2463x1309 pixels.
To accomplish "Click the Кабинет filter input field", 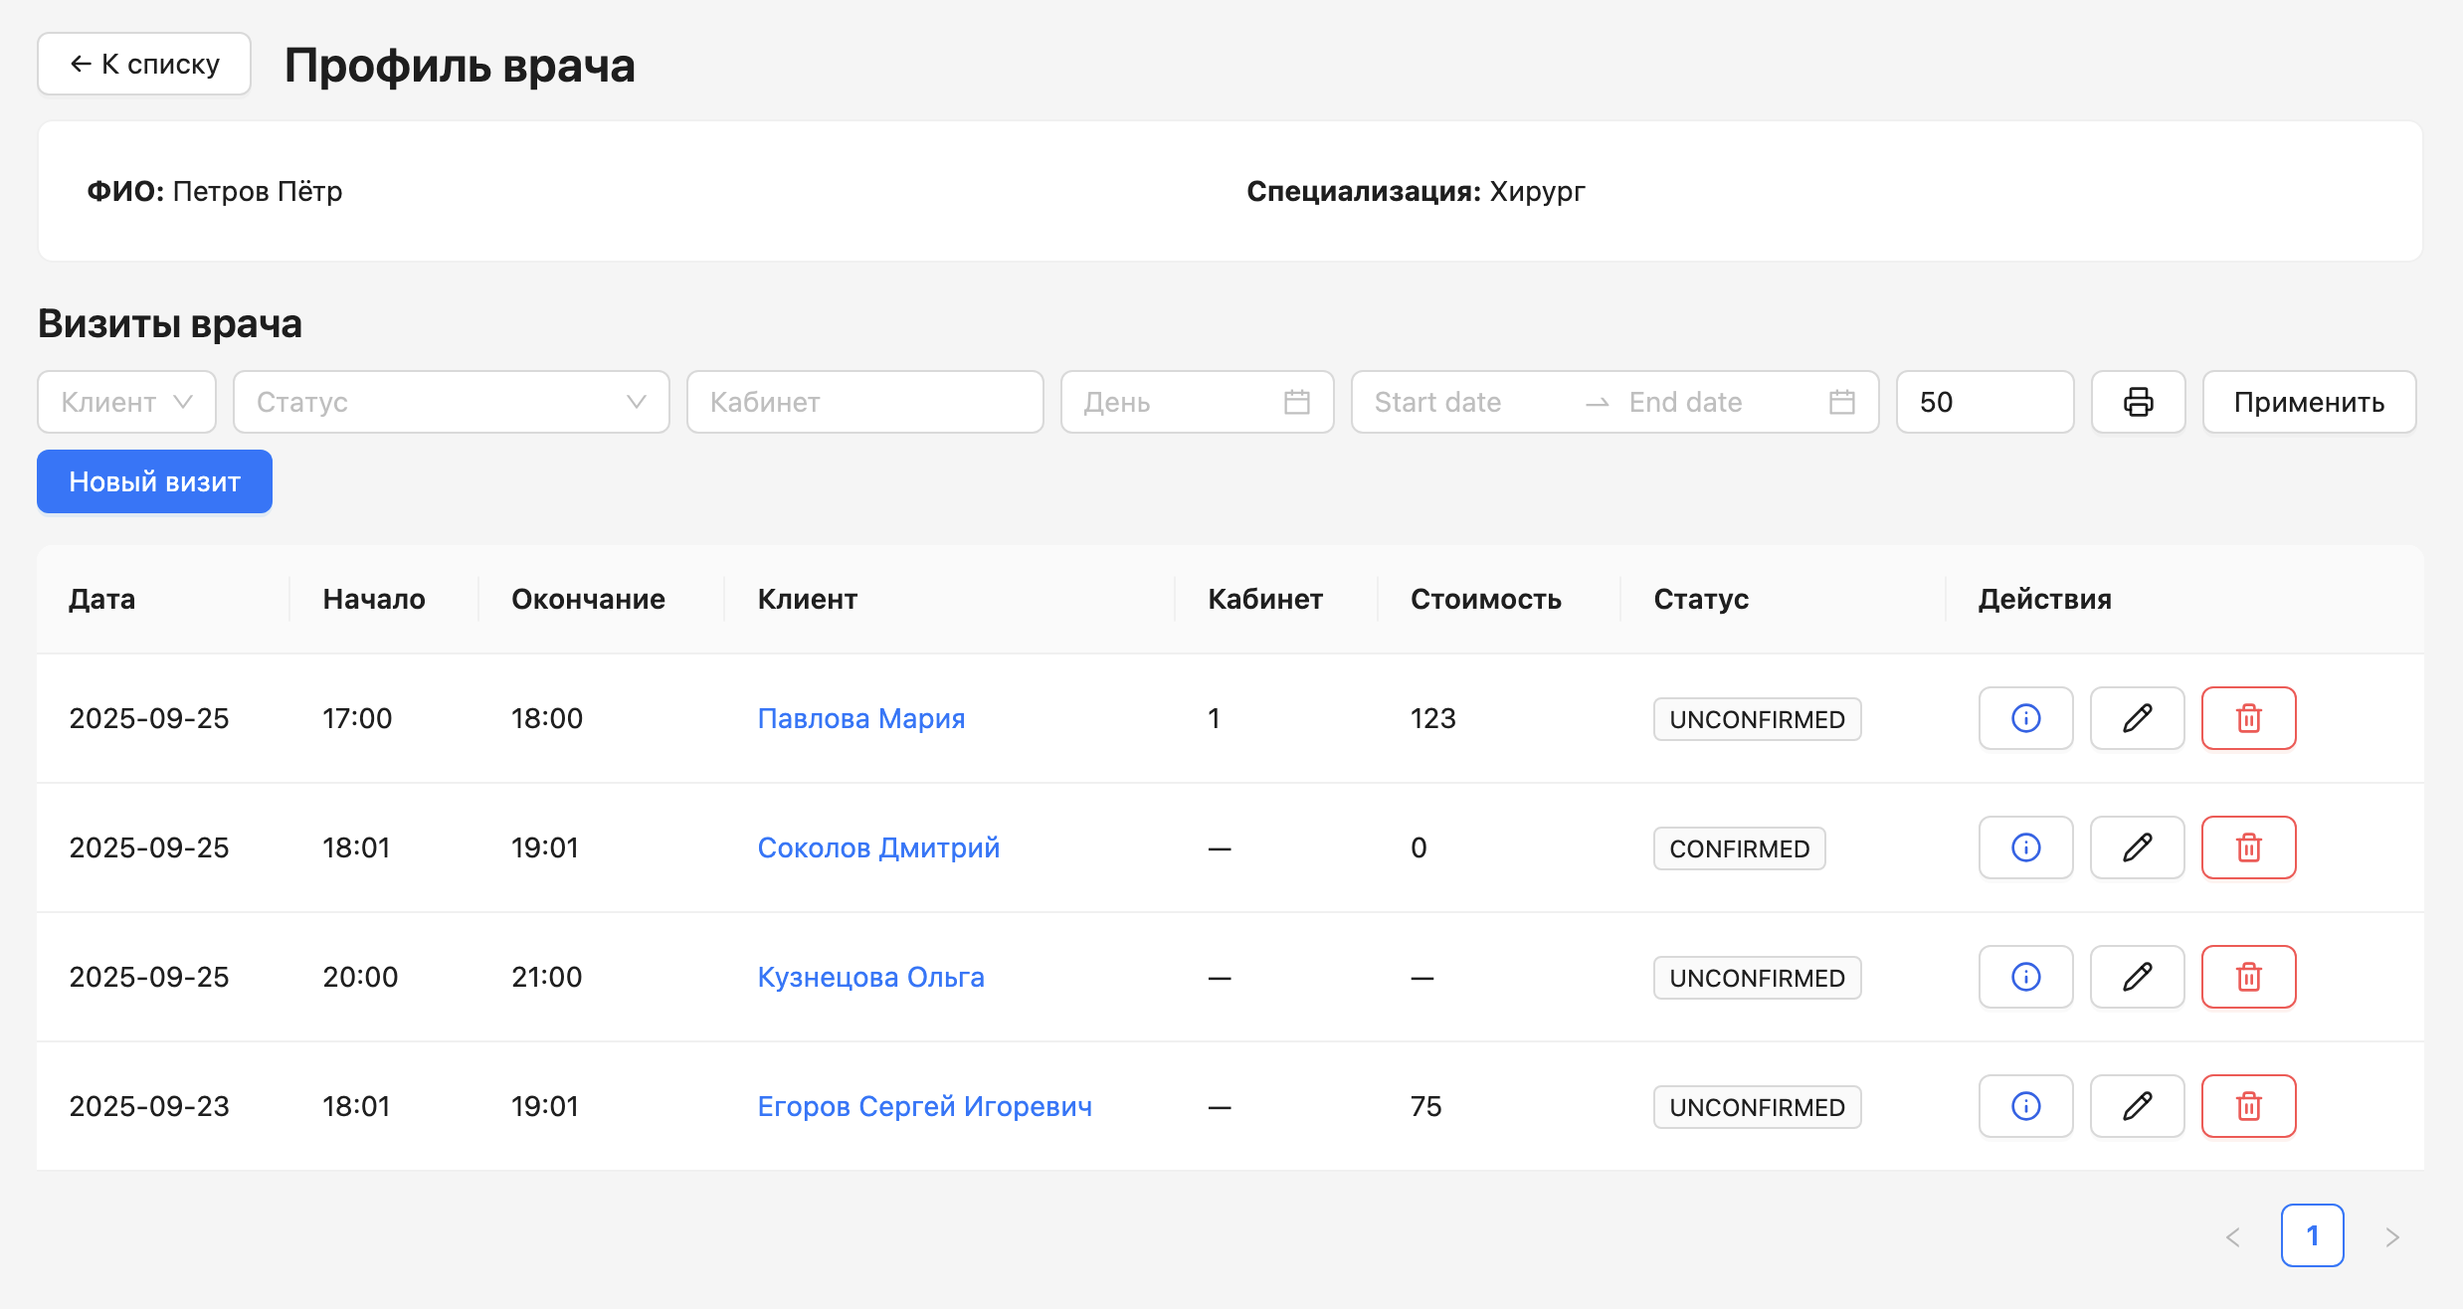I will (863, 402).
